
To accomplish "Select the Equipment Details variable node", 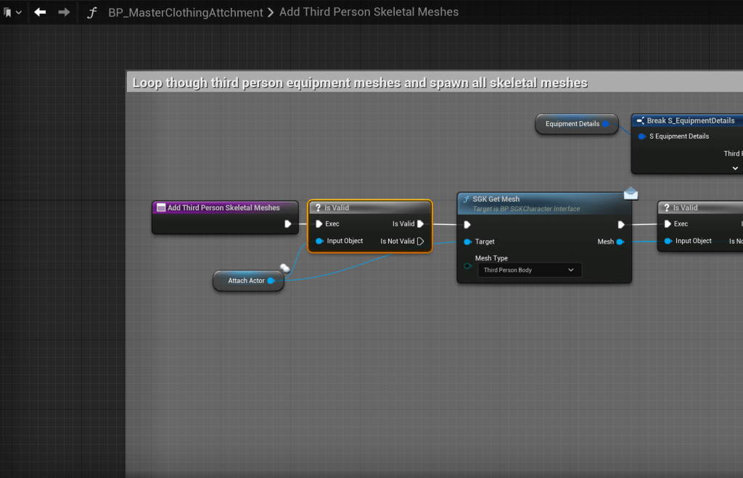I will point(577,123).
